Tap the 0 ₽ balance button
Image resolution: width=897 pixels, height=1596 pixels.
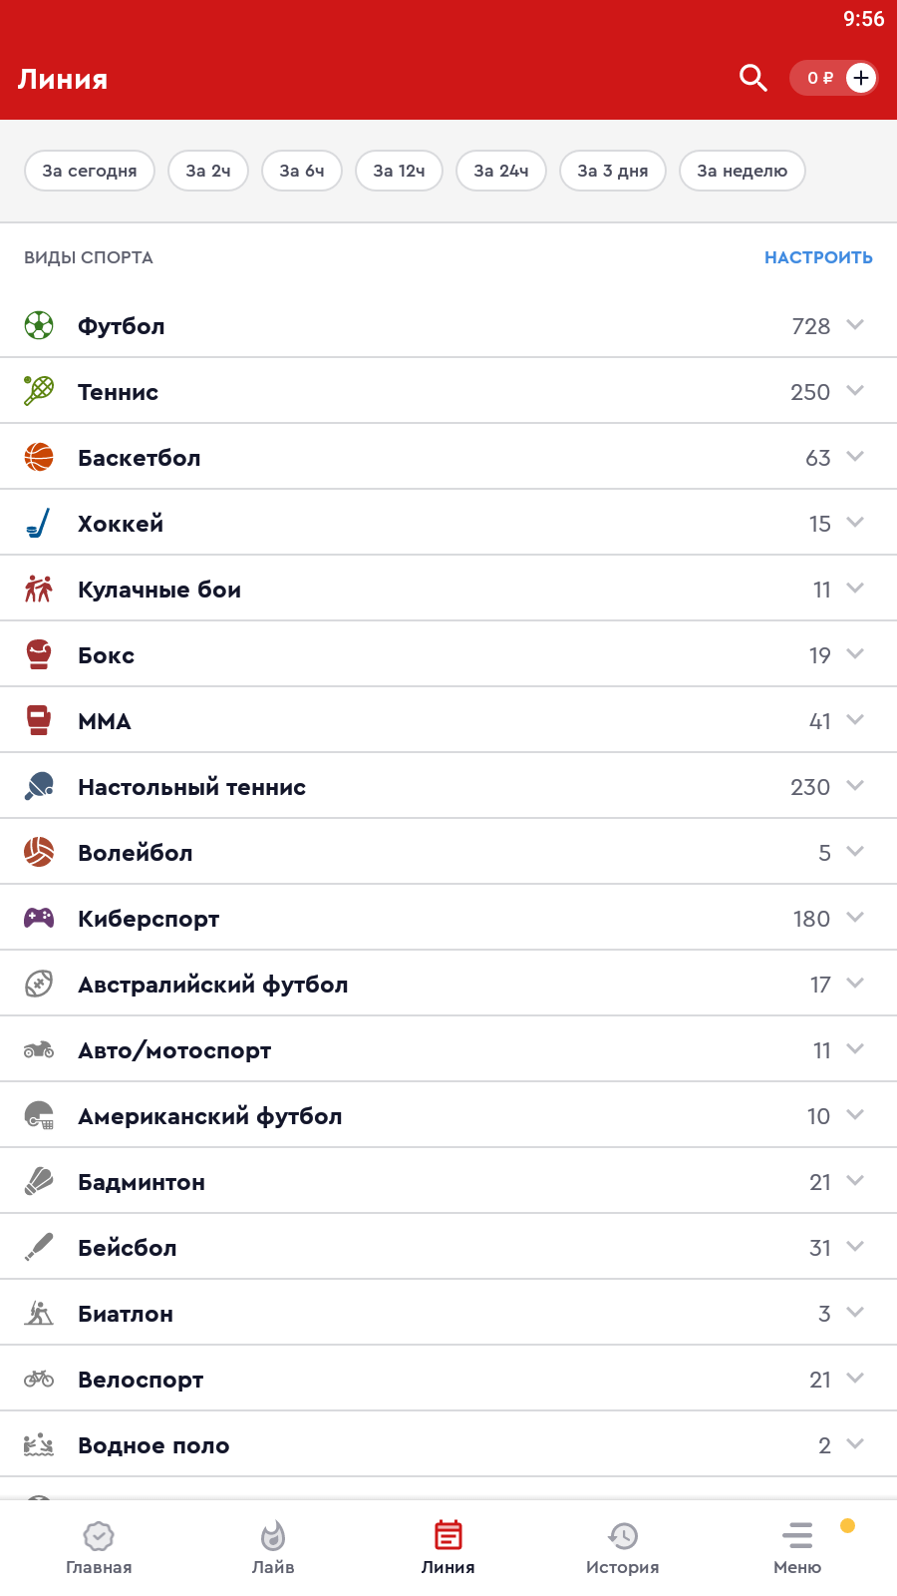coord(819,78)
